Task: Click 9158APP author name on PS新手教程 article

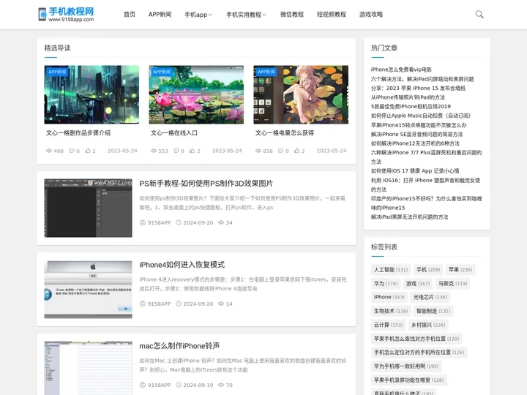Action: click(x=160, y=222)
